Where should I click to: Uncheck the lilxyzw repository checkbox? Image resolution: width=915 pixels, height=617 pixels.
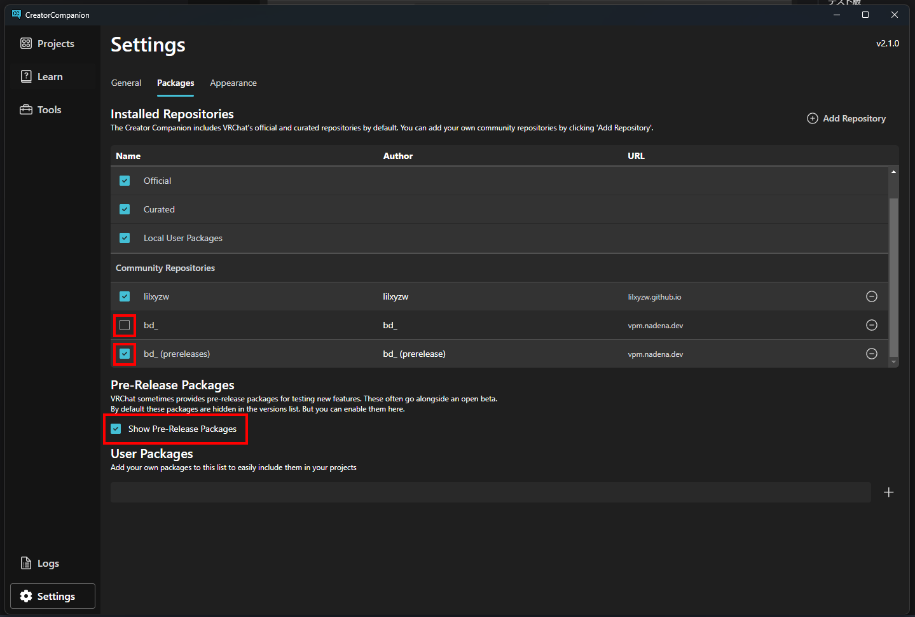125,296
